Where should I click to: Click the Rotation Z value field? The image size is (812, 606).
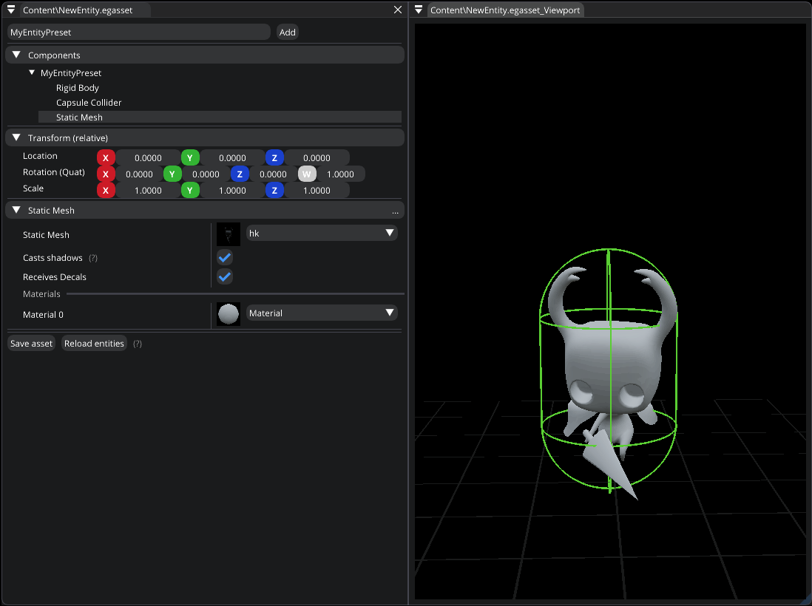coord(274,174)
